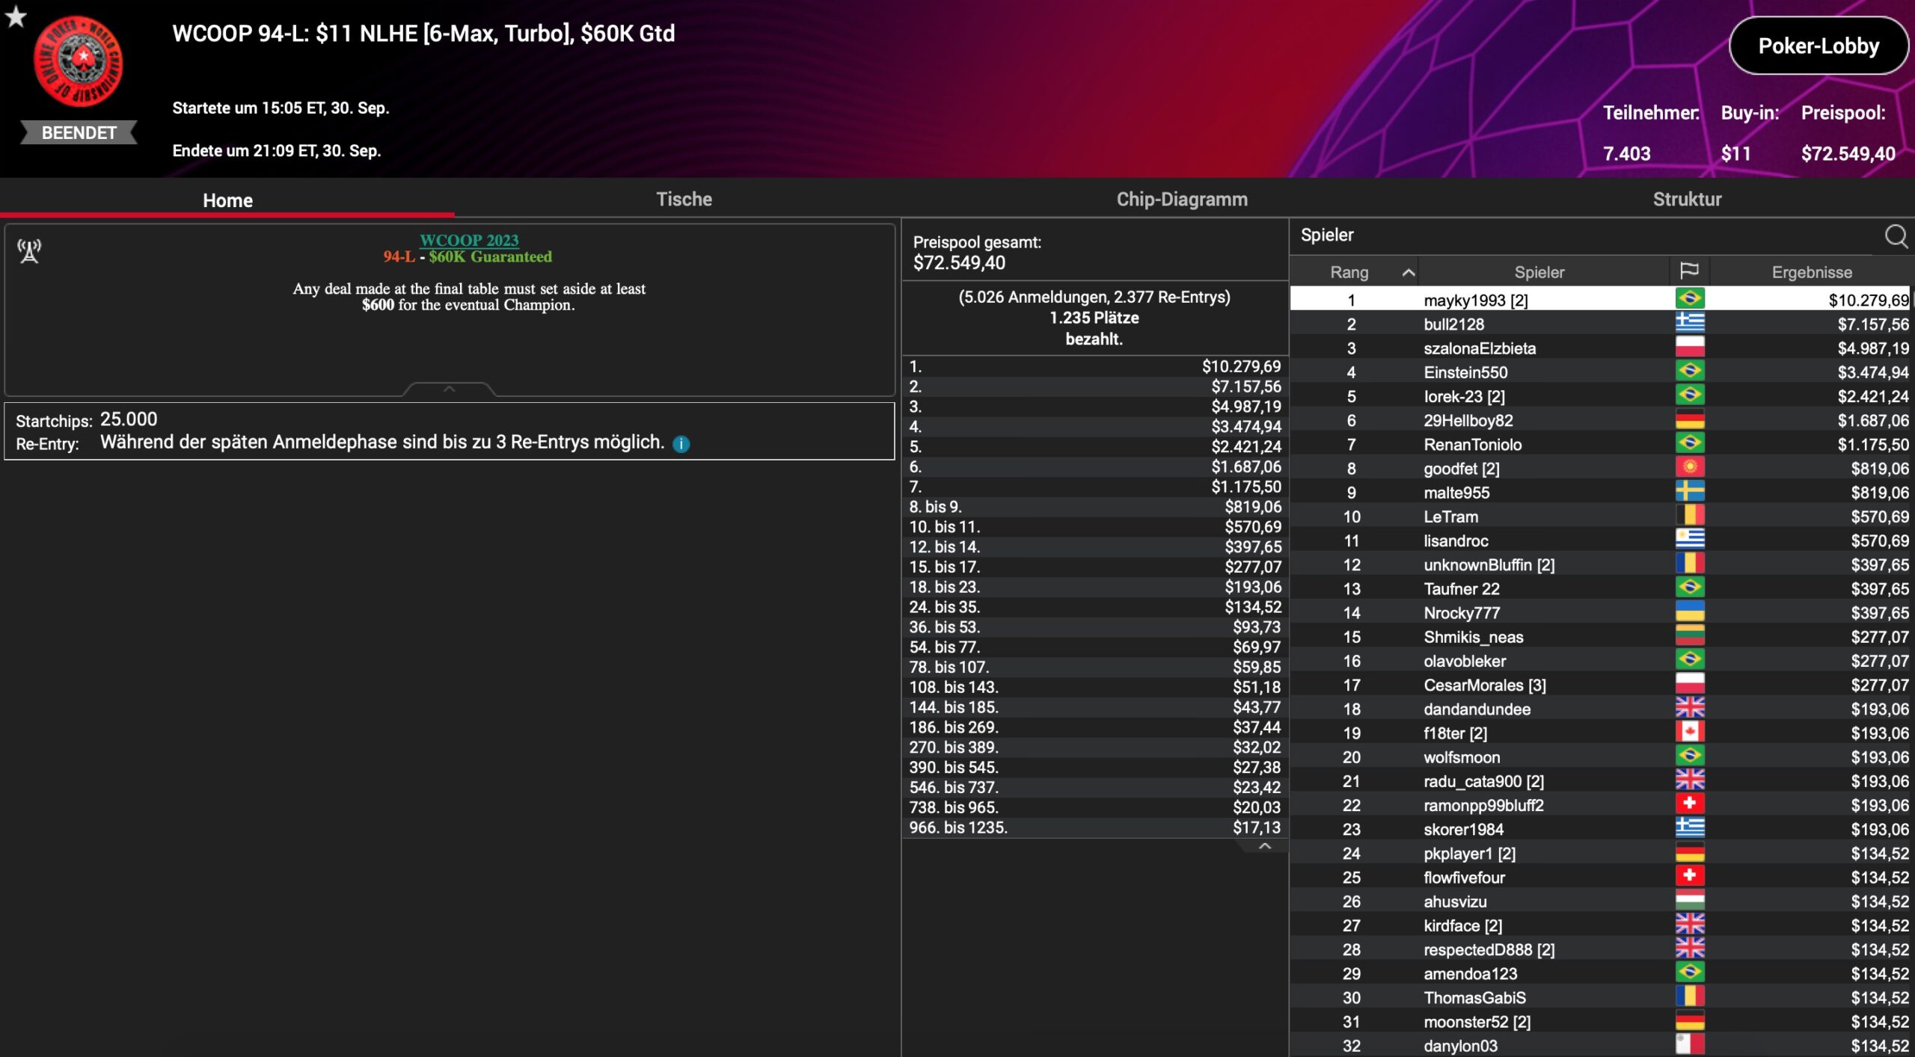Click Poland flag next to szalonaElzbieta
This screenshot has height=1057, width=1915.
pos(1690,347)
